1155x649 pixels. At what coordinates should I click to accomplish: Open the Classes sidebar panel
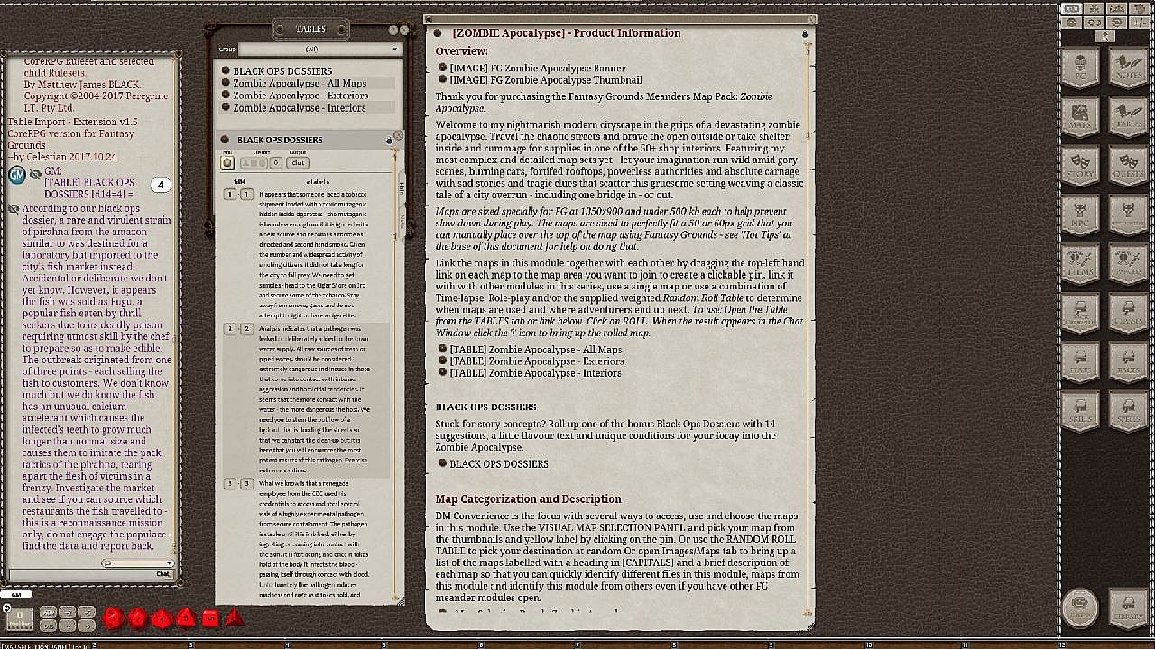coord(1127,312)
